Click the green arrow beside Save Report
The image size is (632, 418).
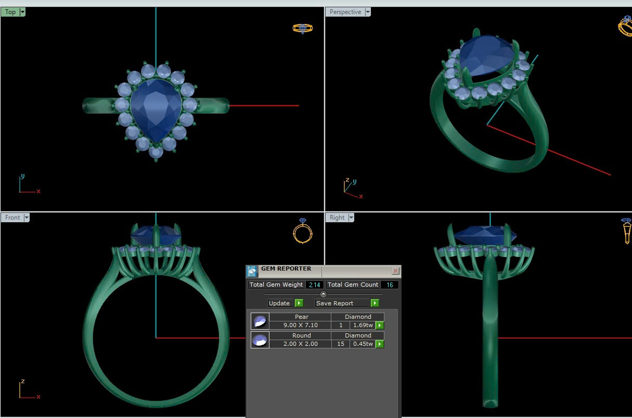coord(375,303)
